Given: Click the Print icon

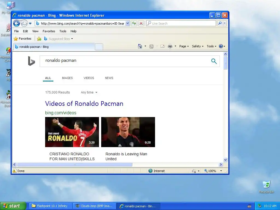Looking at the screenshot, I should [x=170, y=46].
